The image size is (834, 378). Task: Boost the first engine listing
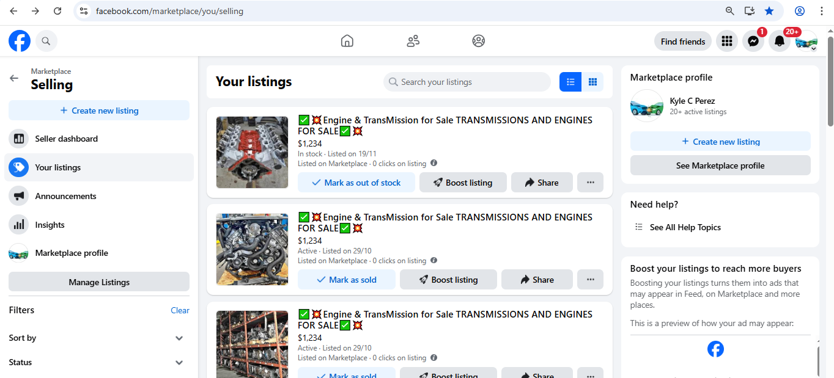[463, 183]
